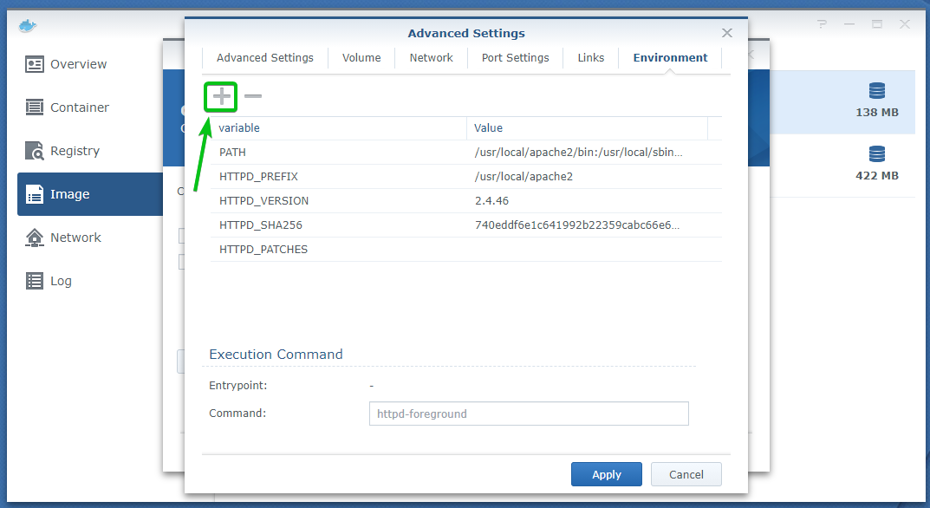Select Network in the sidebar
This screenshot has height=508, width=930.
coord(75,238)
